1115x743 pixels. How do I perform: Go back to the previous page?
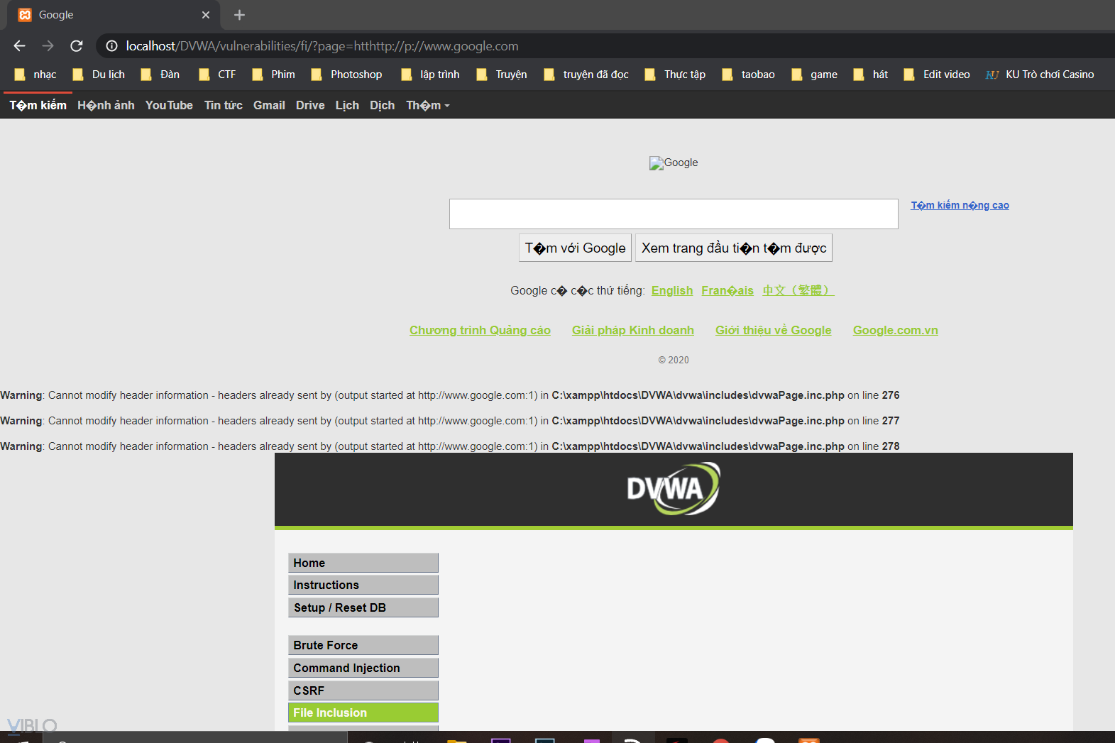[19, 46]
